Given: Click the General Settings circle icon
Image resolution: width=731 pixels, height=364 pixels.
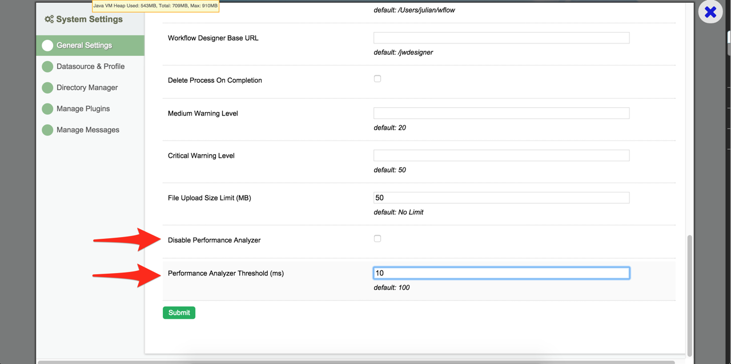Looking at the screenshot, I should tap(47, 46).
